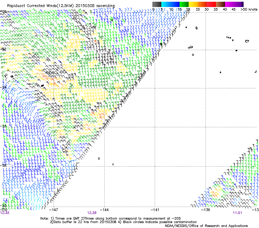Click the '35' label under color bar
The image size is (259, 228).
tap(216, 9)
